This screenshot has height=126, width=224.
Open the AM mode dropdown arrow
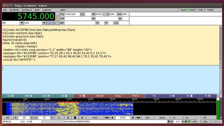pos(22,23)
